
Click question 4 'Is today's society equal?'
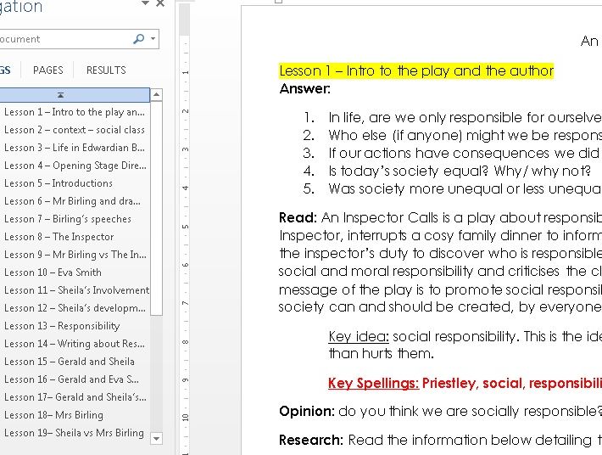(x=460, y=171)
